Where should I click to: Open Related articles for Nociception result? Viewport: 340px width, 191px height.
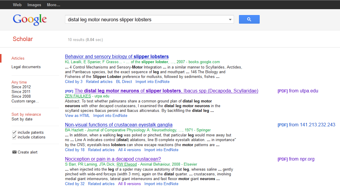101,184
